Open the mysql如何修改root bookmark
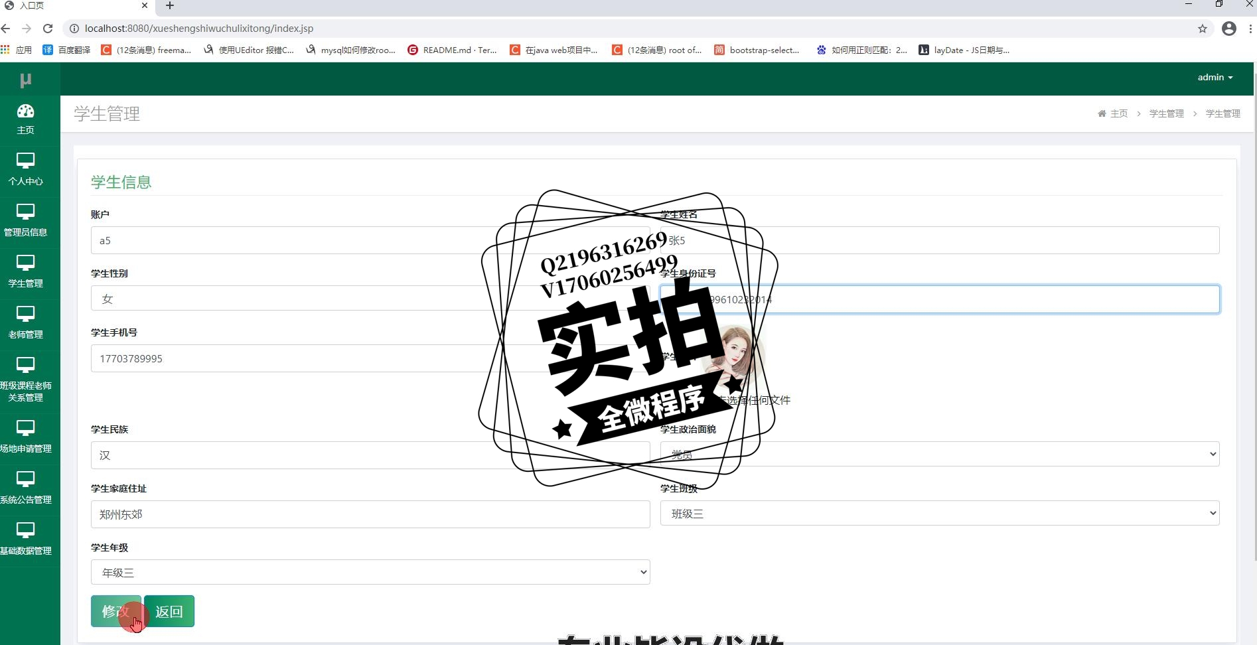Image resolution: width=1257 pixels, height=645 pixels. point(350,50)
